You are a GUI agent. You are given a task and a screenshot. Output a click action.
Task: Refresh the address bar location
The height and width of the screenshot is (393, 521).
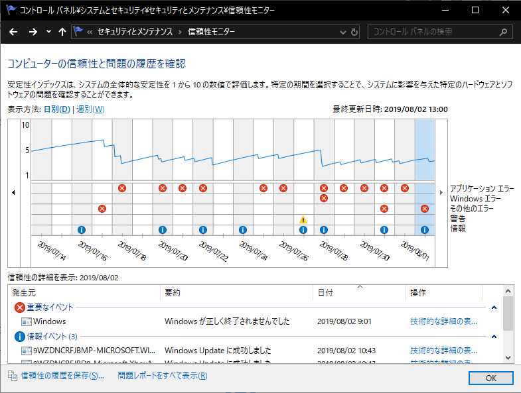(x=354, y=32)
